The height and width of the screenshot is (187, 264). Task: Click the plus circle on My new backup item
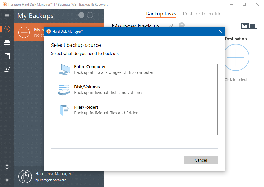pyautogui.click(x=24, y=32)
